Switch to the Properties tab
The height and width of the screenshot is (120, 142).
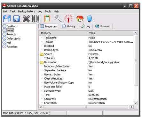pyautogui.click(x=48, y=26)
